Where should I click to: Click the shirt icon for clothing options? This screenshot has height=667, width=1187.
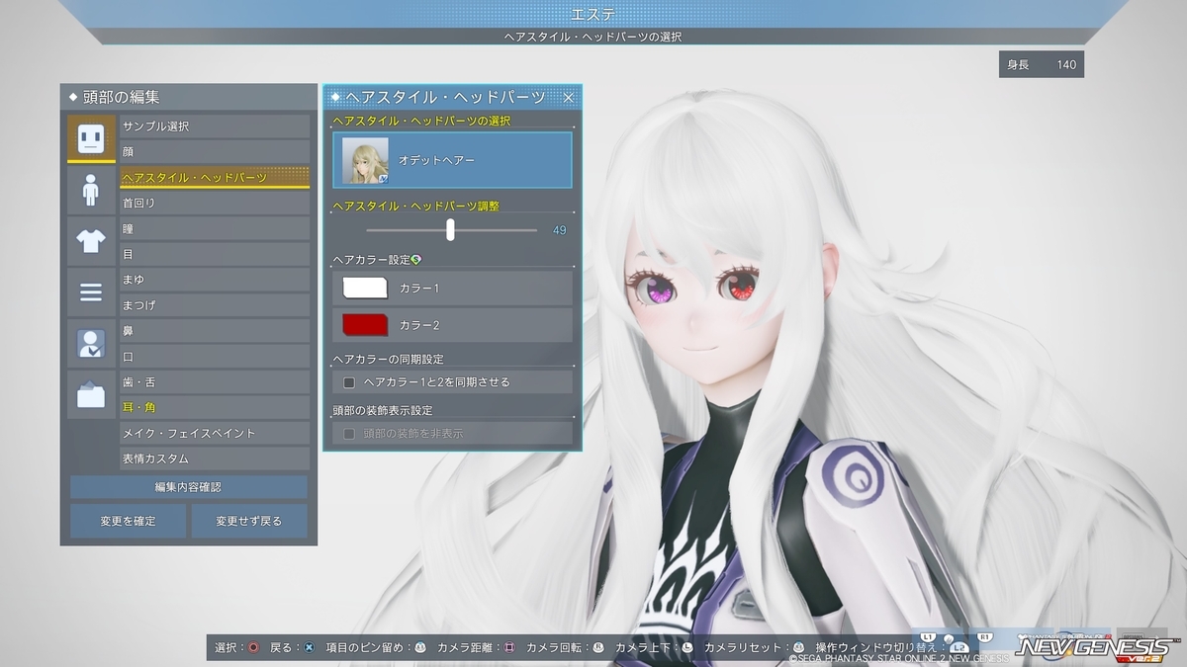click(90, 238)
